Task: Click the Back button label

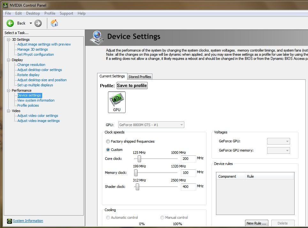Action: click(21, 23)
